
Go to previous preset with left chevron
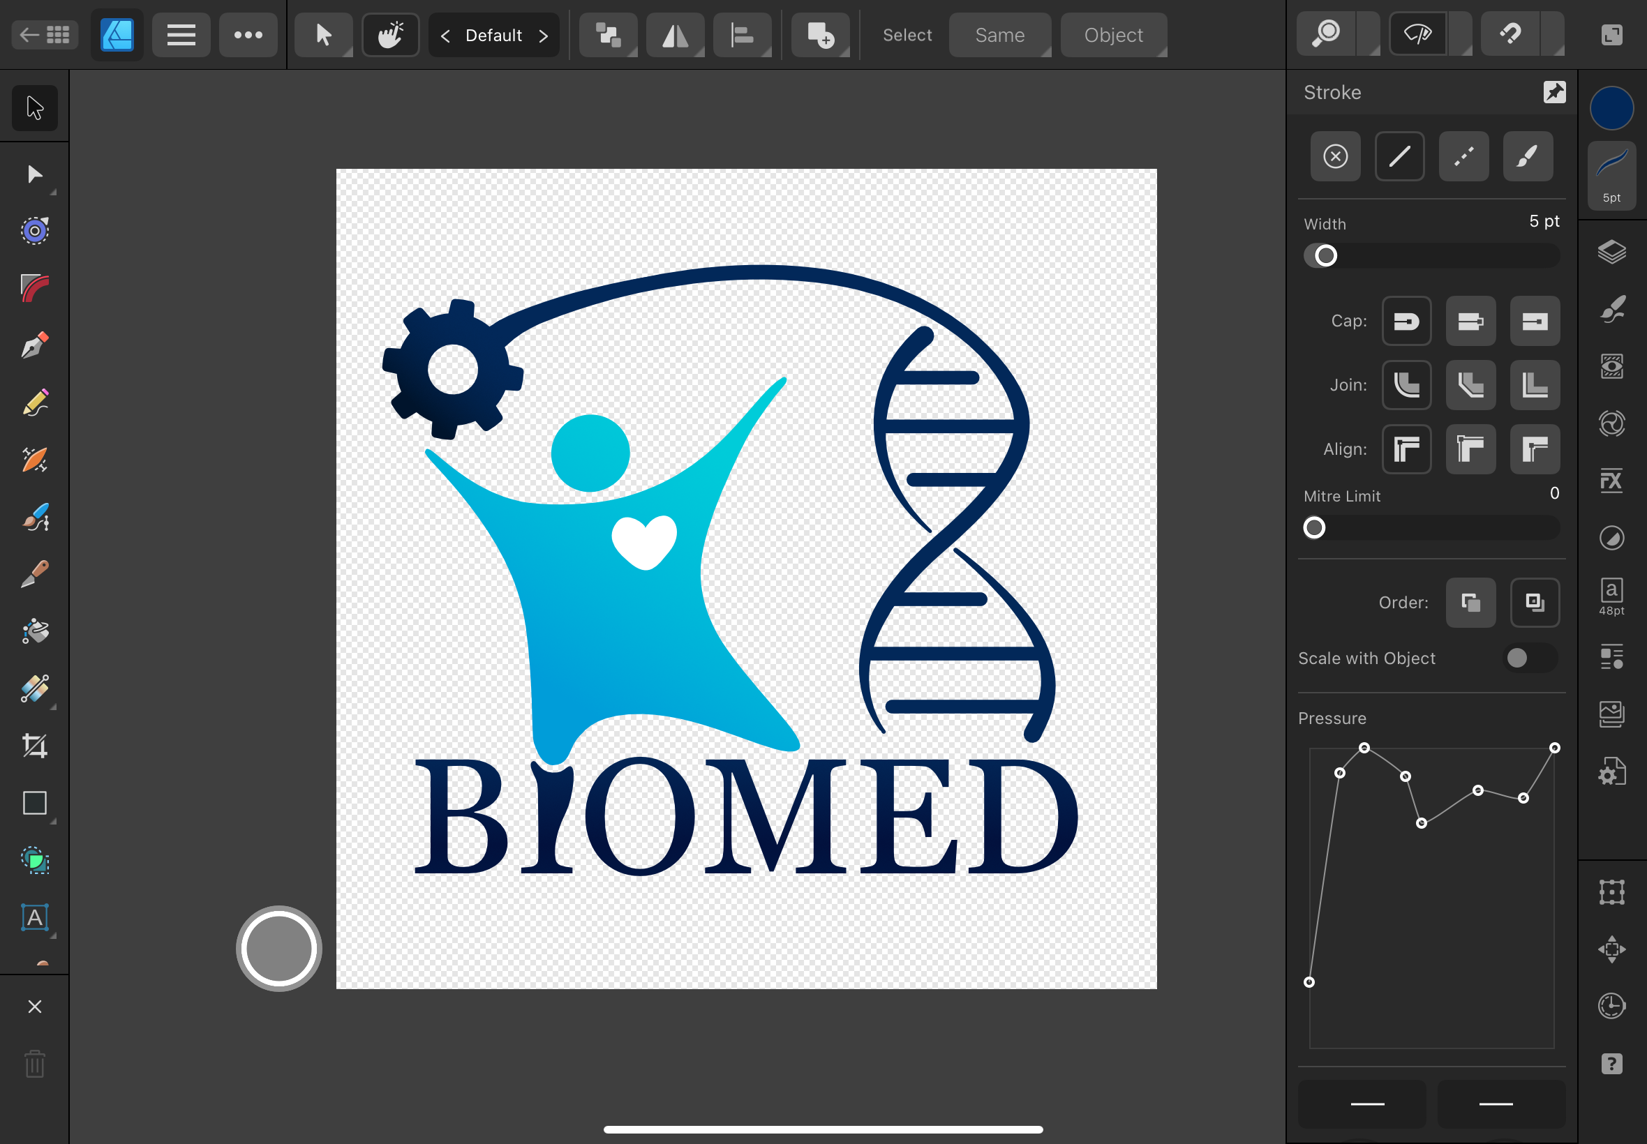[445, 35]
